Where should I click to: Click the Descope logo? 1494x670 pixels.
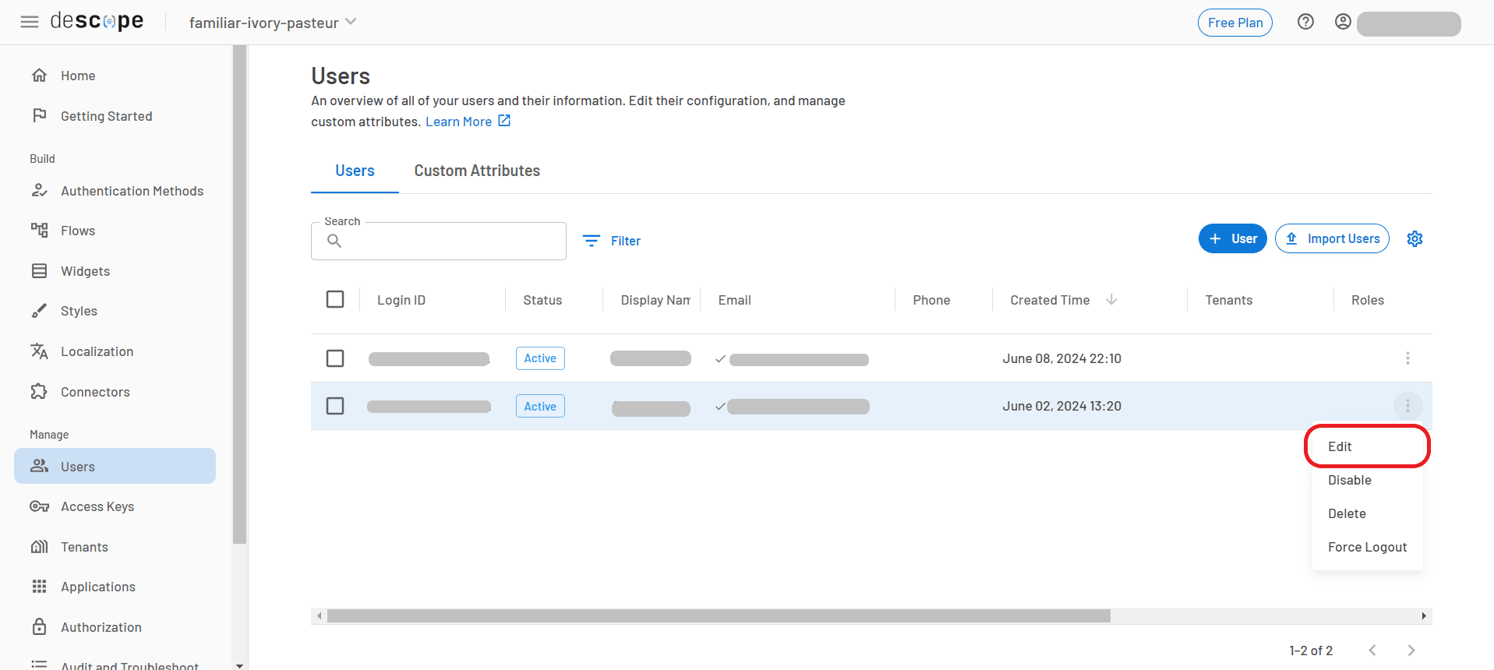[97, 21]
